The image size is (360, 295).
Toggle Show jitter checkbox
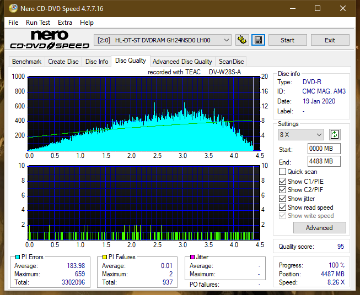tap(282, 199)
